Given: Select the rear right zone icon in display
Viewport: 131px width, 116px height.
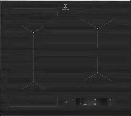Looking at the screenshot, I should point(95,100).
